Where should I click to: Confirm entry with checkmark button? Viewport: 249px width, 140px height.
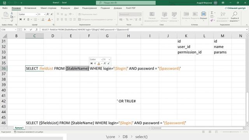31,30
